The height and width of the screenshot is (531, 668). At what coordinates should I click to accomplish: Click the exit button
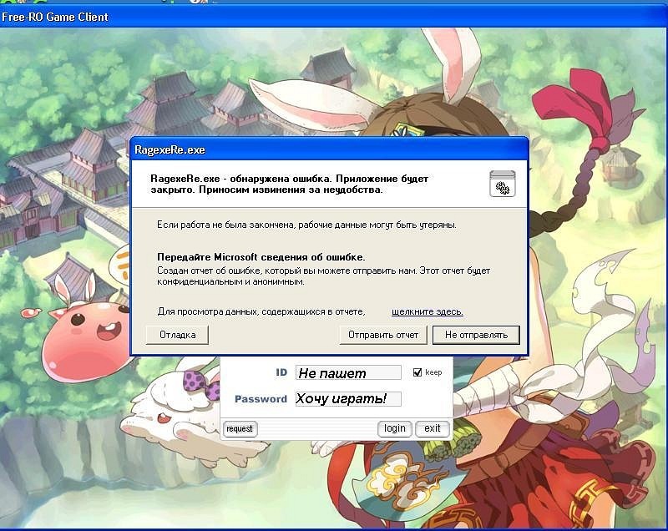point(433,428)
